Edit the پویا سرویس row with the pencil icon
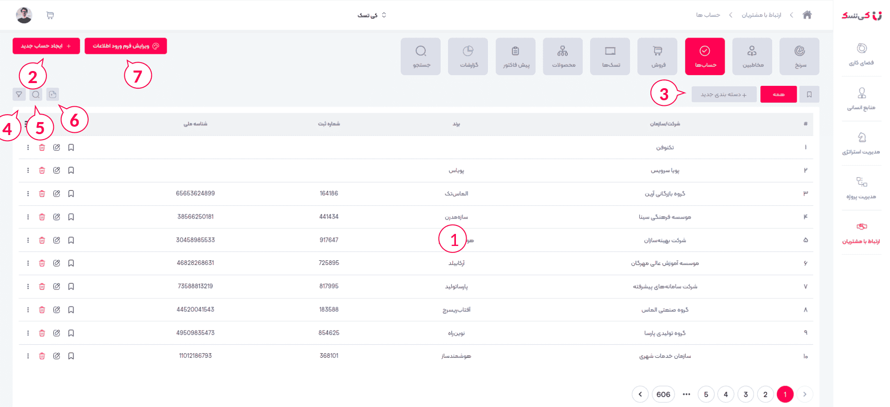 pyautogui.click(x=57, y=170)
